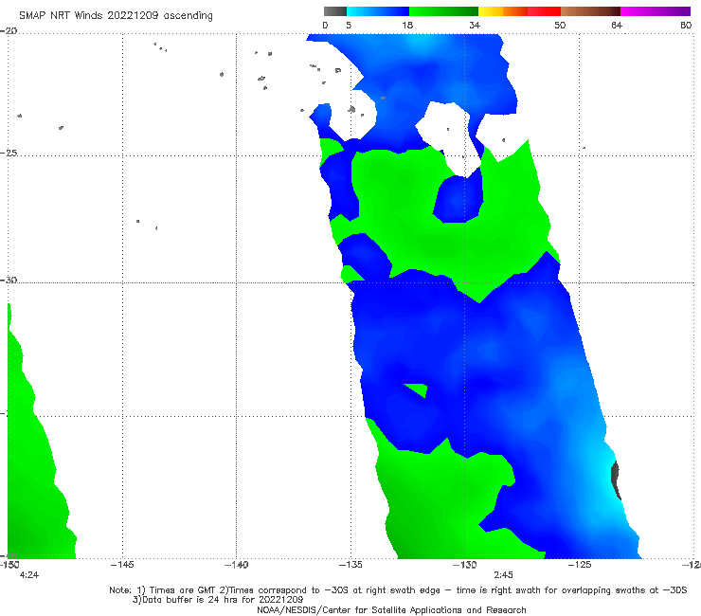Click the green 18-34 colorbar segment

[x=443, y=11]
